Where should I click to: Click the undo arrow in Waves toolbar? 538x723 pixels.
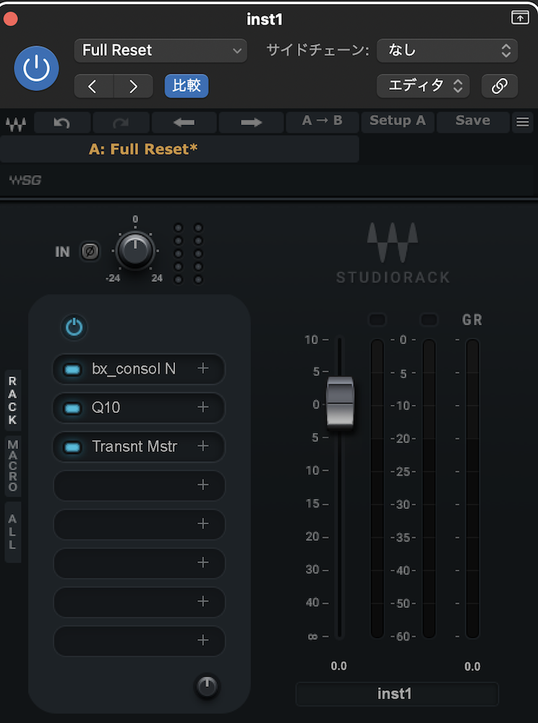coord(61,123)
